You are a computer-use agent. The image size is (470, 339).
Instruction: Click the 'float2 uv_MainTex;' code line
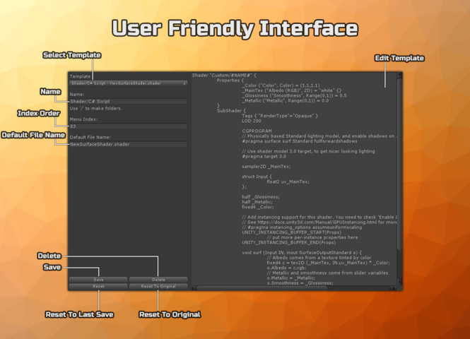(x=288, y=182)
